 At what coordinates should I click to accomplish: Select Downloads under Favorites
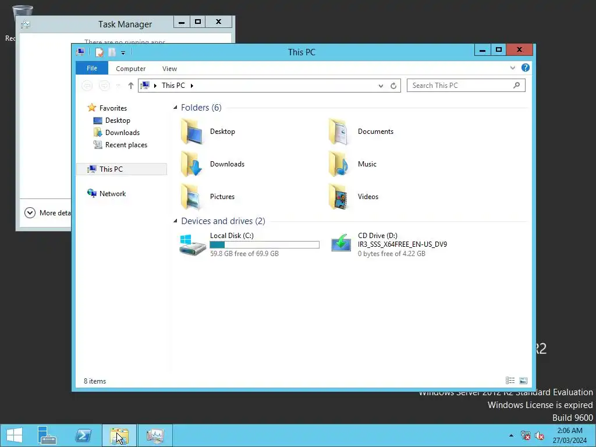(x=122, y=132)
